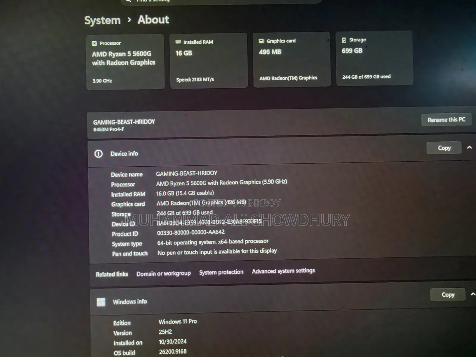Select the Processor value AMD Ryzen 5 5600G
Screen dimensions: 476x357
[x=221, y=182]
